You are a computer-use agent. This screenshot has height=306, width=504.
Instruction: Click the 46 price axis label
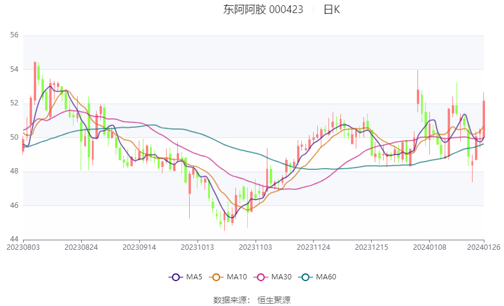(14, 205)
